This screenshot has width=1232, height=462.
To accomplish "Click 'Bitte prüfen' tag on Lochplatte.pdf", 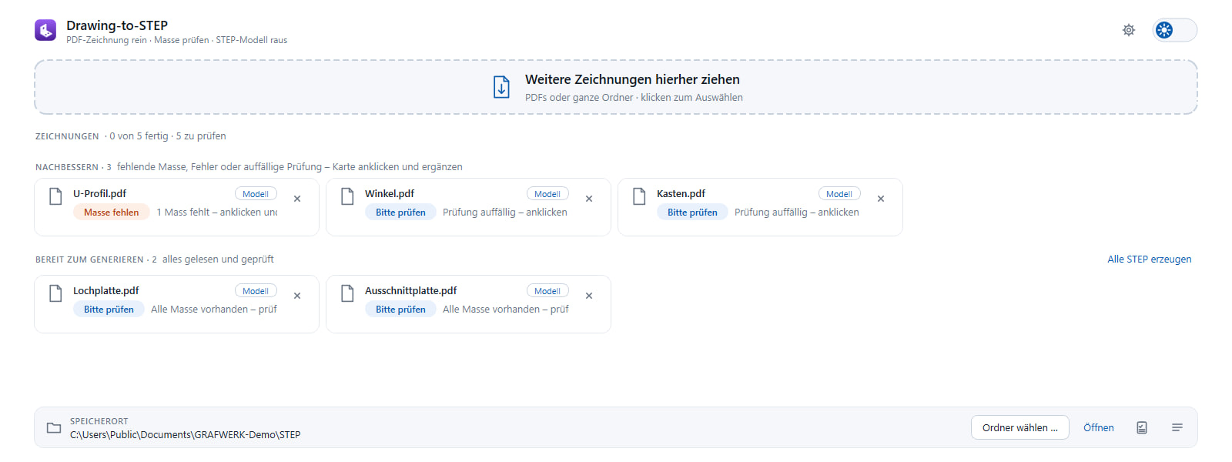I will (x=109, y=310).
